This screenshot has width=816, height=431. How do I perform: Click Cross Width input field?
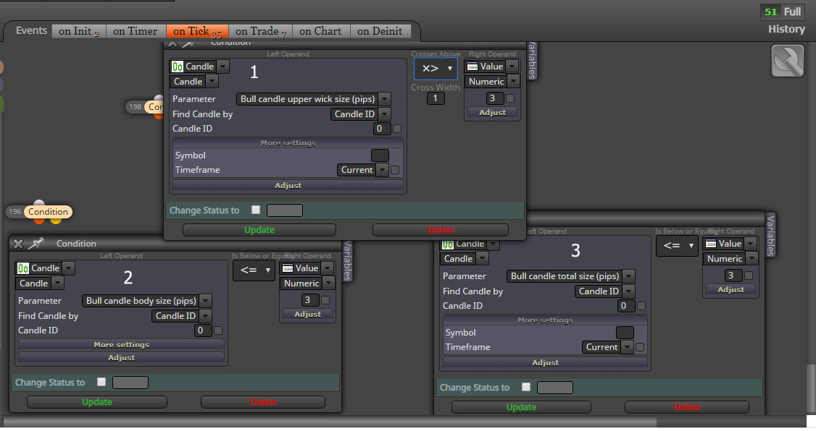pyautogui.click(x=436, y=98)
